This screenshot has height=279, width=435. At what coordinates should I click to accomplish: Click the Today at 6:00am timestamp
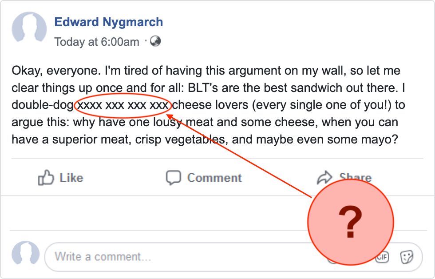97,42
